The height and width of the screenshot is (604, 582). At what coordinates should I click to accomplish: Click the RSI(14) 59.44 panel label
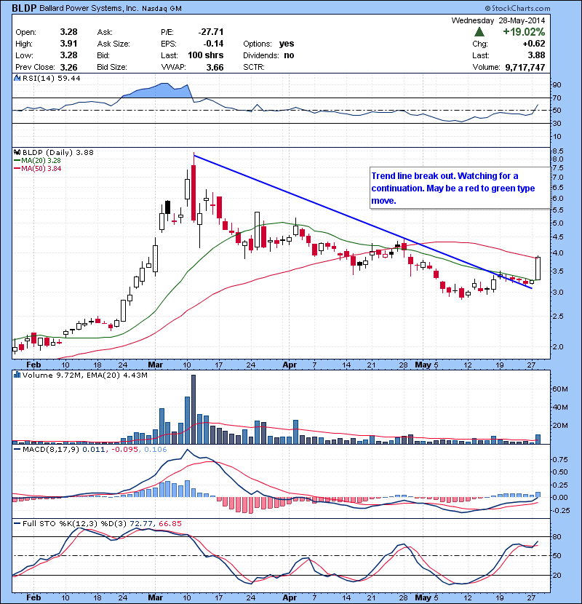tap(51, 78)
